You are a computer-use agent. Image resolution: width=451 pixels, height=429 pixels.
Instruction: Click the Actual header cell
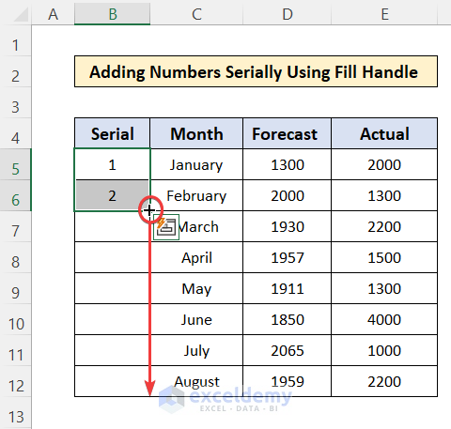[384, 133]
